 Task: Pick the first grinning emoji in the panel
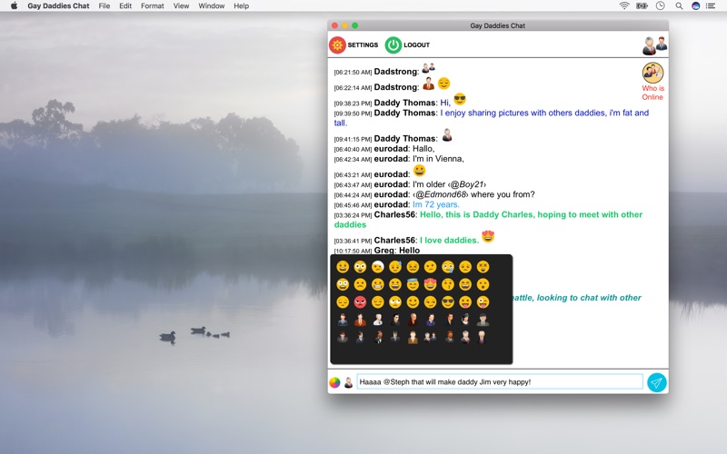(x=343, y=267)
